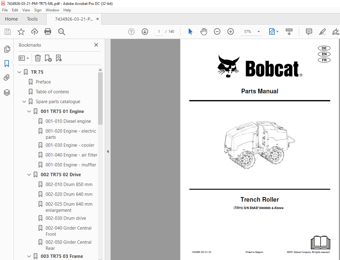Image resolution: width=340 pixels, height=260 pixels.
Task: Collapse 001 TR75 01 Engine bookmark
Action: [x=29, y=111]
